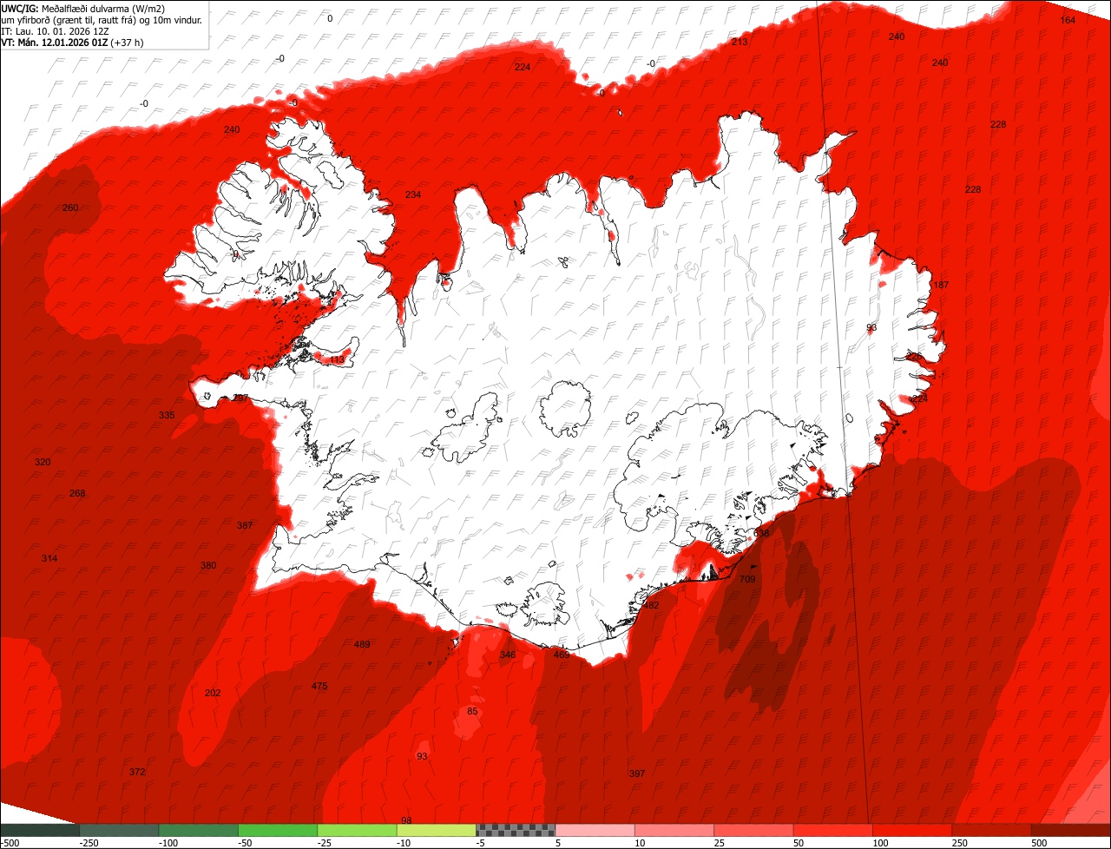Click the map value '98' above the legend
The width and height of the screenshot is (1111, 849).
pyautogui.click(x=406, y=820)
